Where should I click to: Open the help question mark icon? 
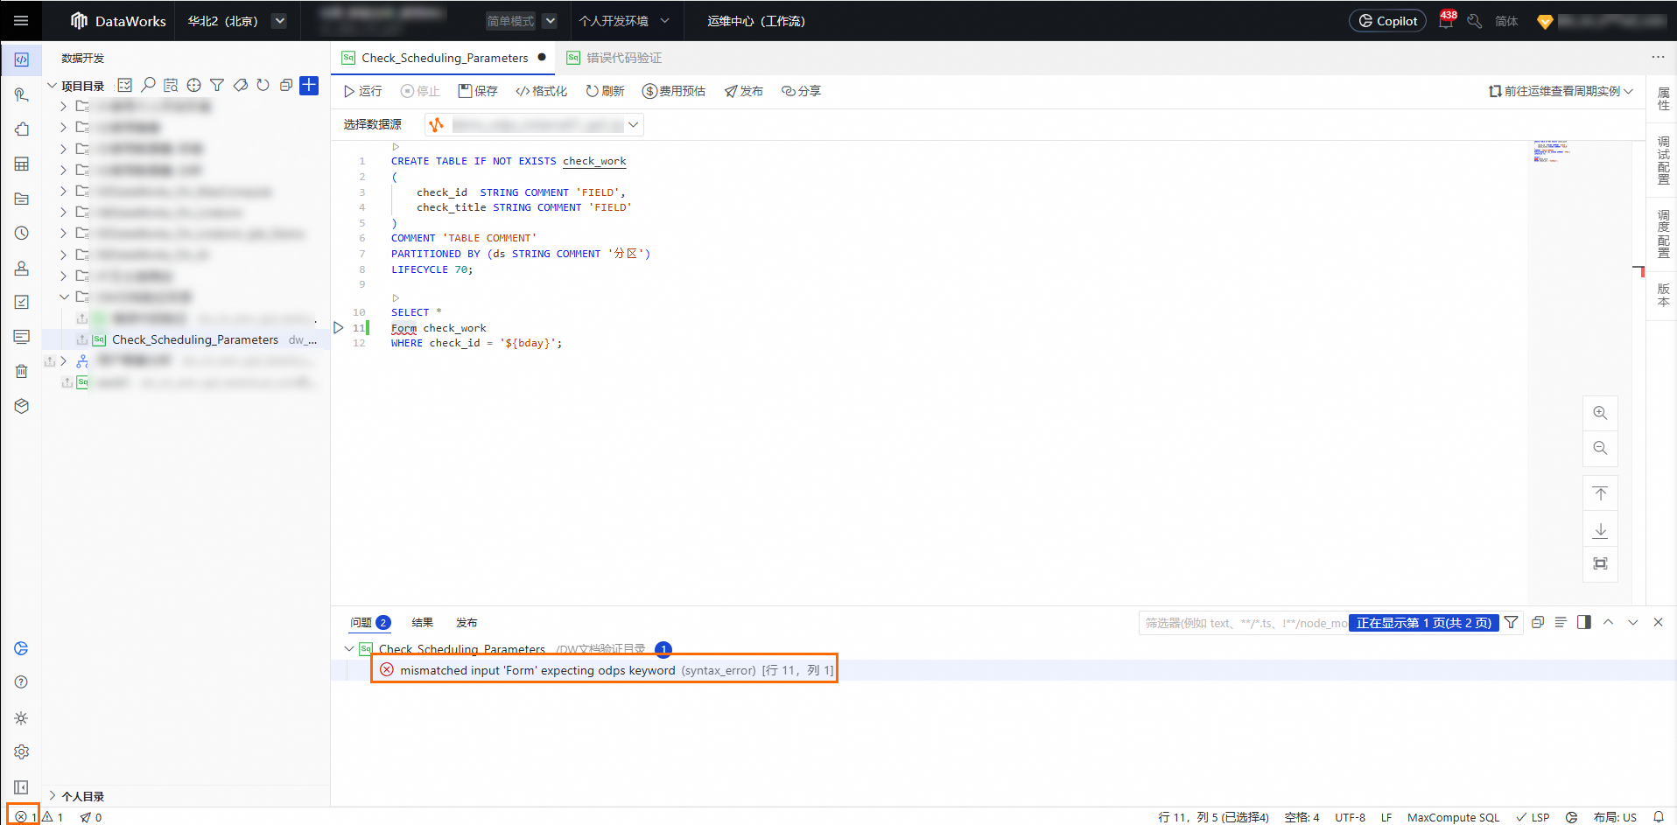click(22, 682)
